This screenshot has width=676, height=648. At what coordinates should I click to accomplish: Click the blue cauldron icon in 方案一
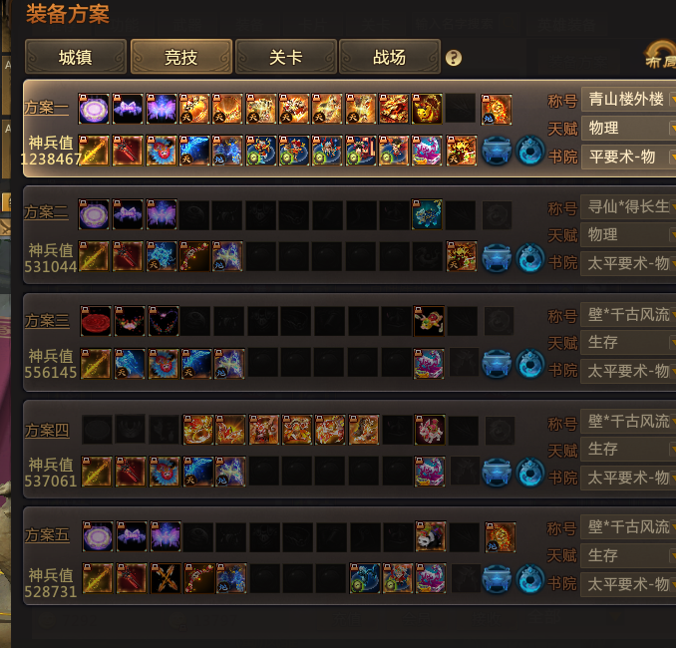pos(497,151)
